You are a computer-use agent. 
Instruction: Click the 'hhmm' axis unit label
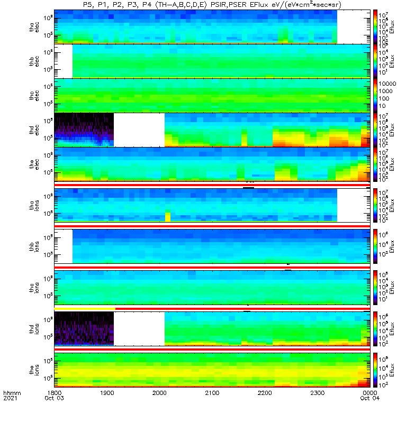pyautogui.click(x=12, y=393)
